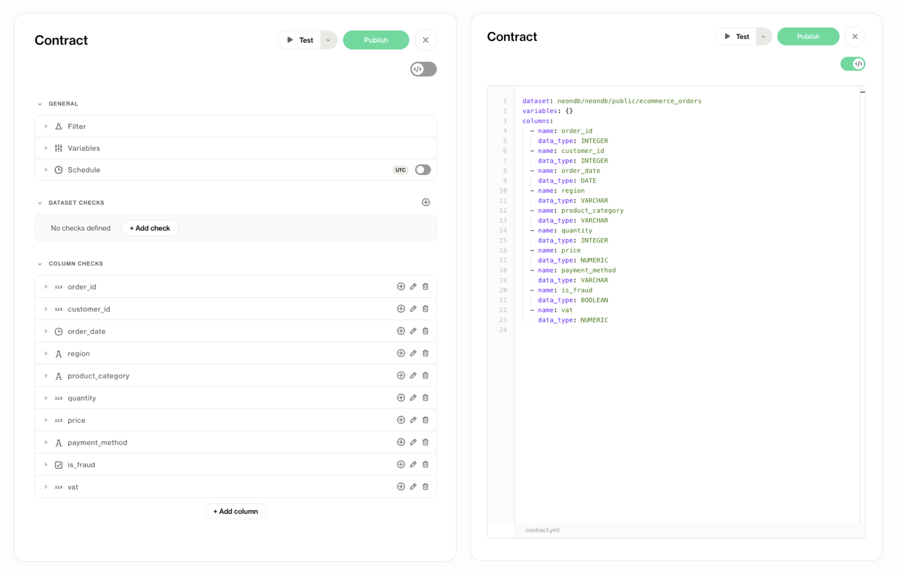Click 'data_type: DATE' in the code
Image resolution: width=904 pixels, height=569 pixels.
tap(567, 180)
